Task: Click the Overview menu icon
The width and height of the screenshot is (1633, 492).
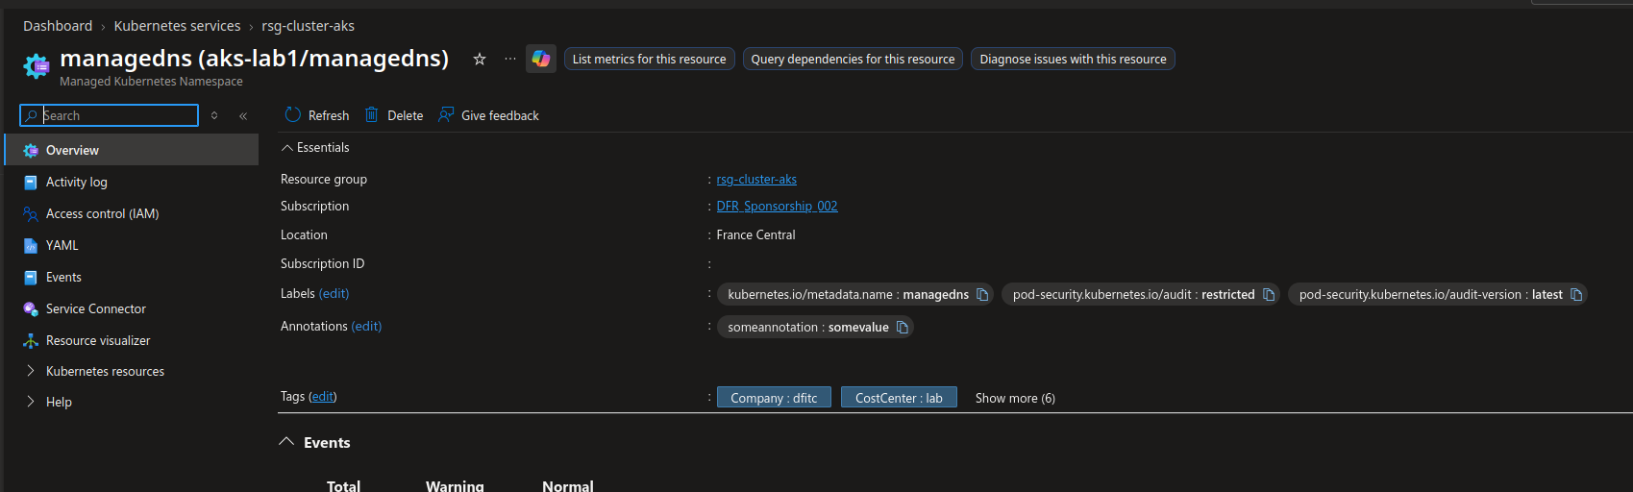Action: pyautogui.click(x=31, y=150)
